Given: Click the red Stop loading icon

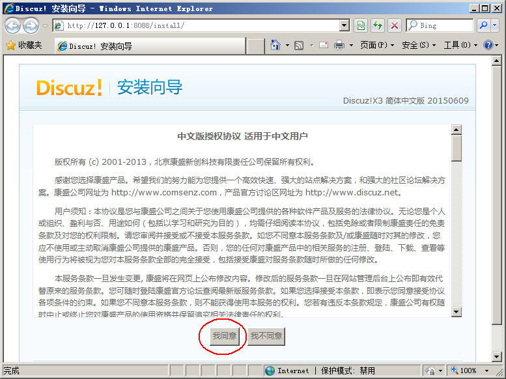Looking at the screenshot, I should 395,25.
